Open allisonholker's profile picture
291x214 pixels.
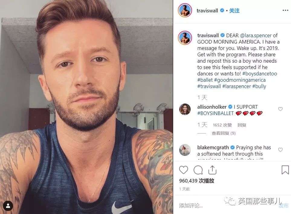pyautogui.click(x=185, y=109)
